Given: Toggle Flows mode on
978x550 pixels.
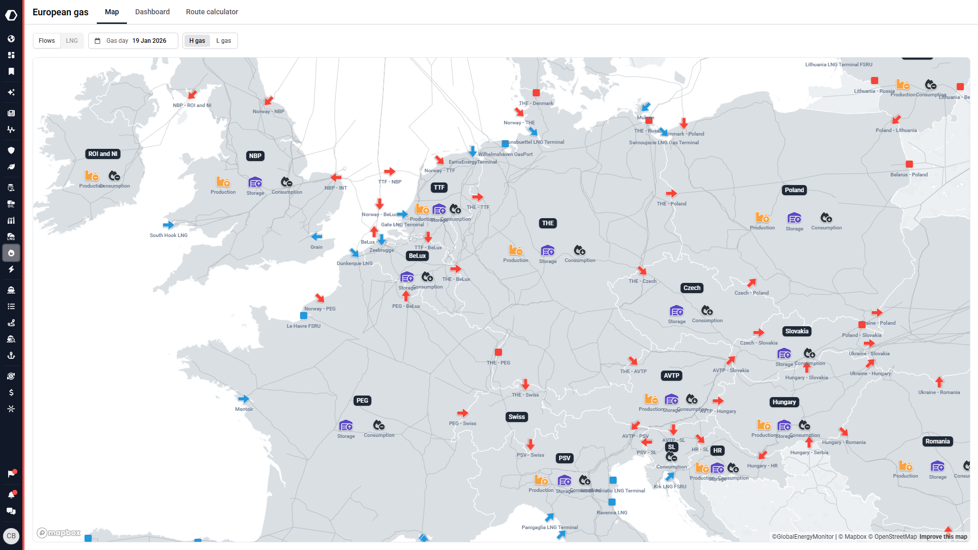Looking at the screenshot, I should (x=46, y=40).
